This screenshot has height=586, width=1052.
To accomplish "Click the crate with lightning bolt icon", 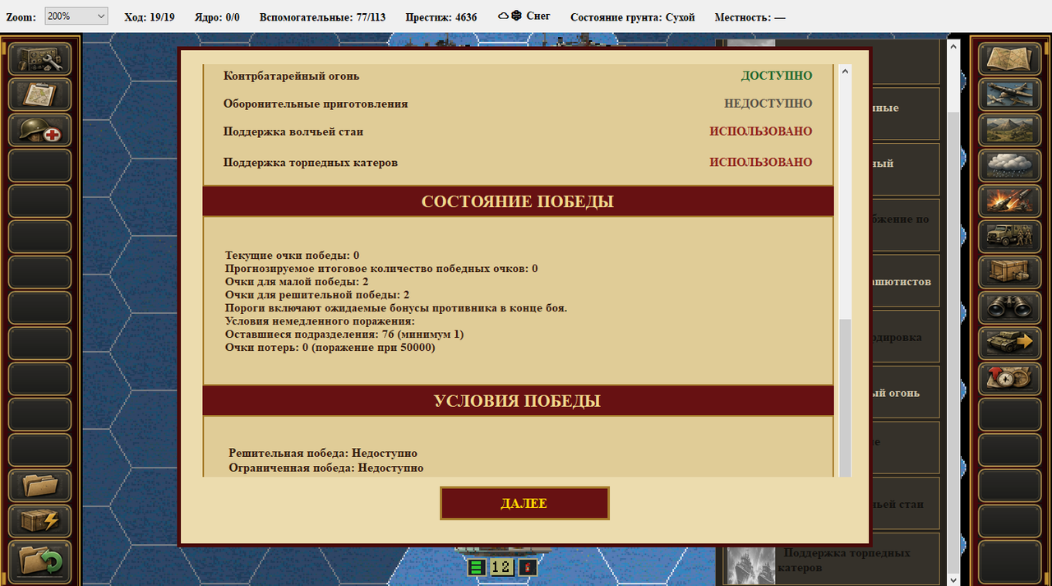I will (x=39, y=520).
